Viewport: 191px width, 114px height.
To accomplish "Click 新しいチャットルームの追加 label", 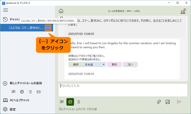I will pos(26,83).
